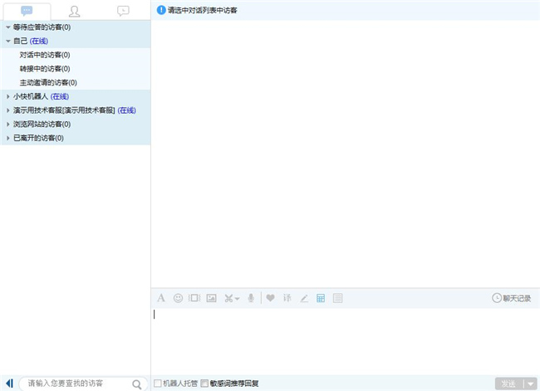Open the font formatting tool

[161, 298]
